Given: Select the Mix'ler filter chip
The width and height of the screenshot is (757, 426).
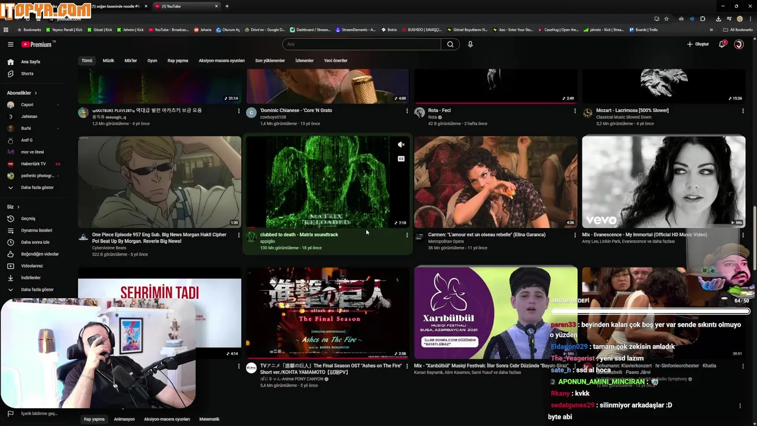Looking at the screenshot, I should [x=131, y=60].
